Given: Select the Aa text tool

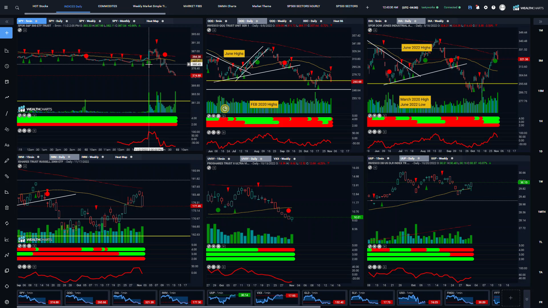Looking at the screenshot, I should point(7,145).
